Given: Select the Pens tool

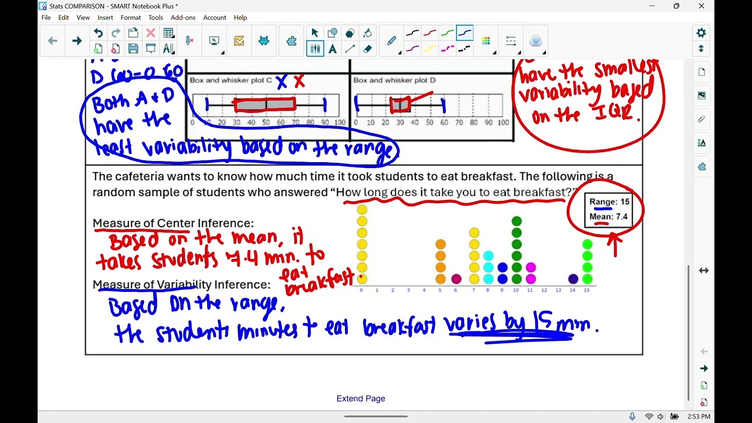Looking at the screenshot, I should click(315, 49).
